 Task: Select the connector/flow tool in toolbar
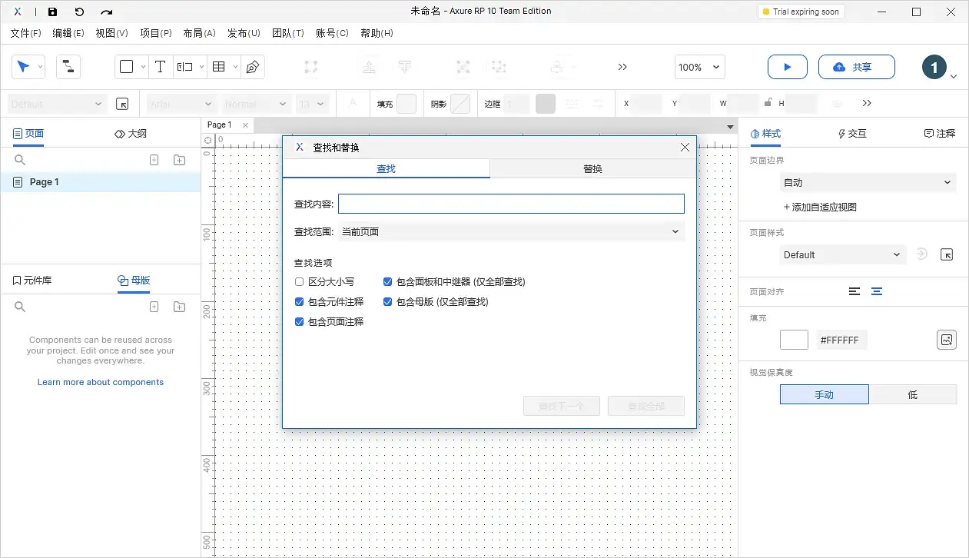pyautogui.click(x=68, y=67)
